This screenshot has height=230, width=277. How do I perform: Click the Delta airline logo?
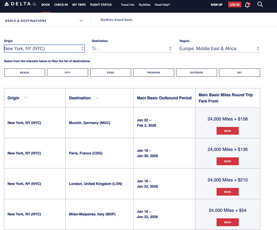[x=19, y=4]
